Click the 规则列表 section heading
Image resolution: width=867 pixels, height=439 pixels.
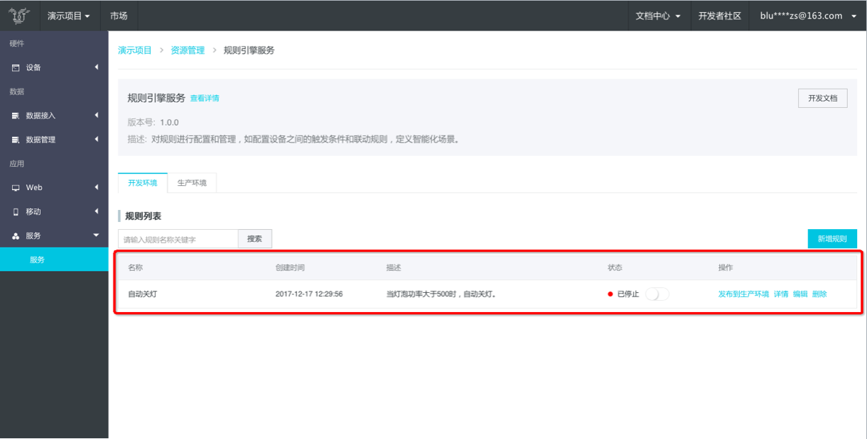[144, 216]
